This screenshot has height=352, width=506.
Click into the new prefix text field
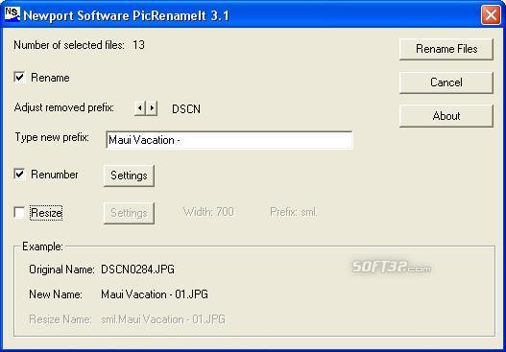click(x=229, y=140)
